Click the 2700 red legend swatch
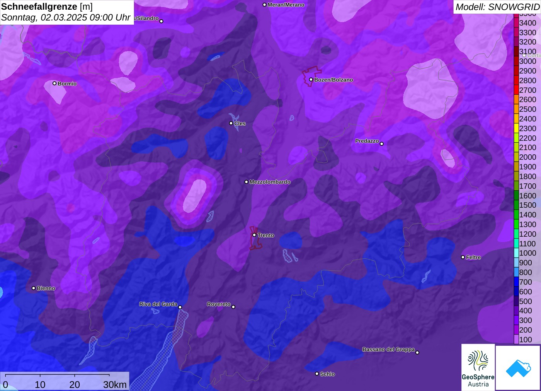Image resolution: width=541 pixels, height=391 pixels. coord(516,90)
